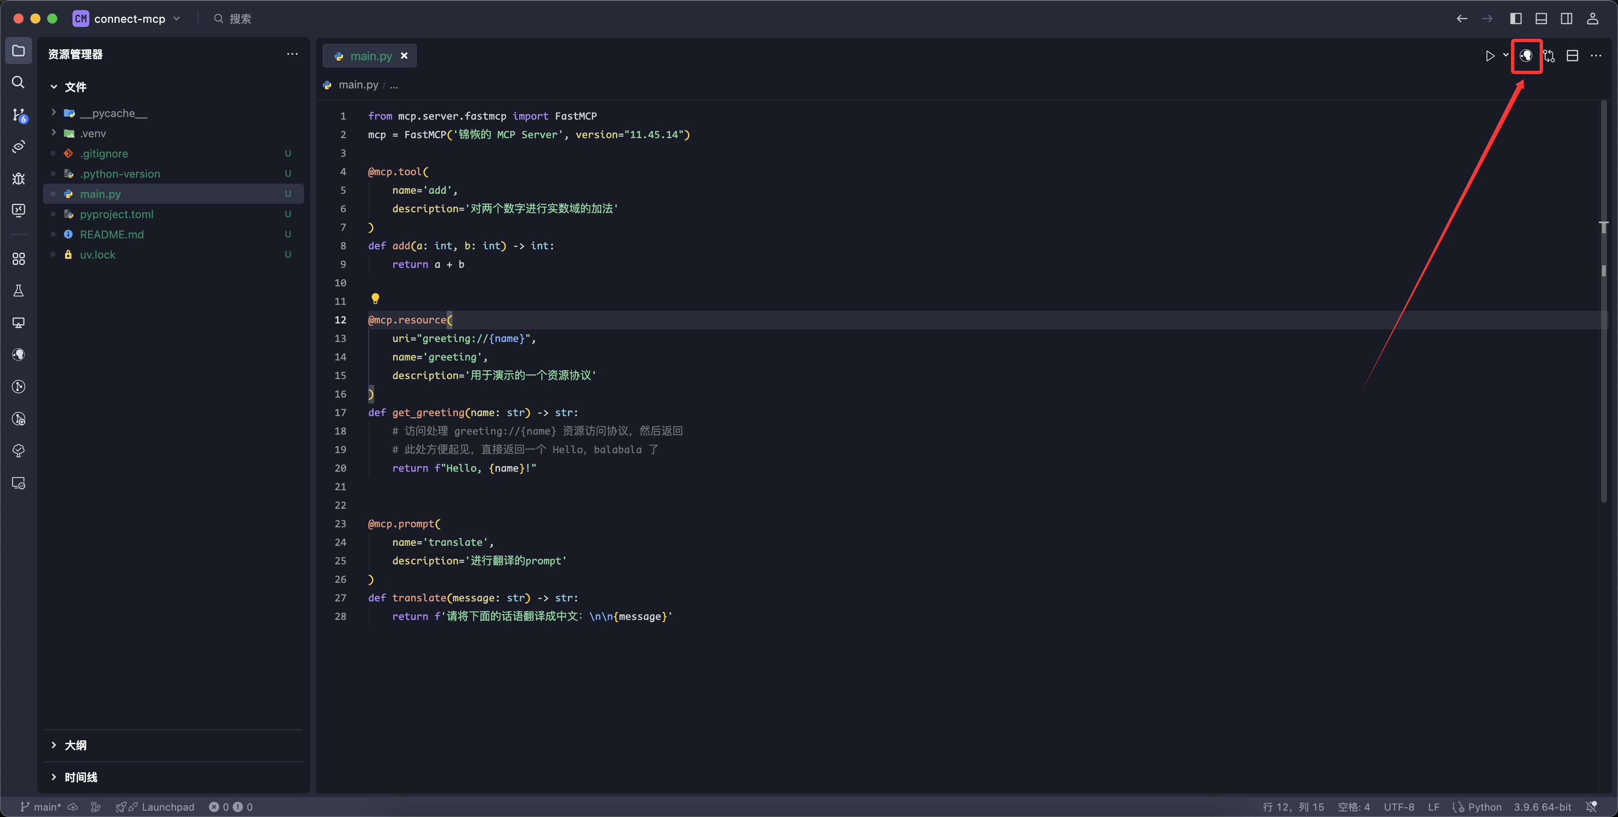This screenshot has width=1618, height=817.
Task: Open Source Control view with badge
Action: pos(18,115)
